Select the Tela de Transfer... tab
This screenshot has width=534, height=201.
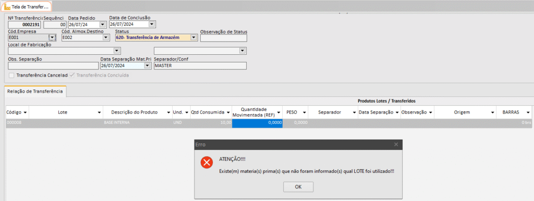(27, 6)
